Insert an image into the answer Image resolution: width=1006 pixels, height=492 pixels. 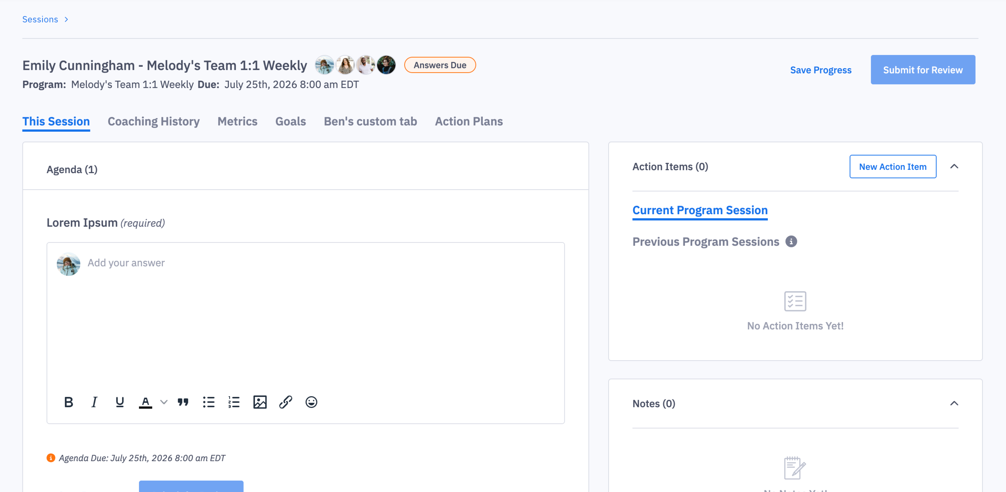tap(260, 402)
